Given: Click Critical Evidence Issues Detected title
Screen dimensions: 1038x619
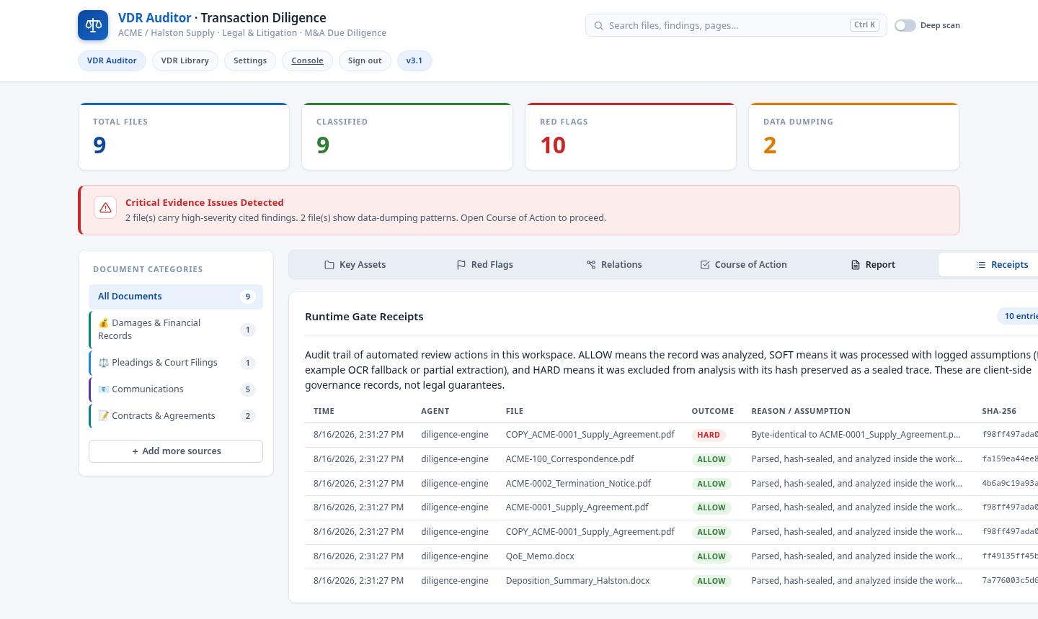Looking at the screenshot, I should coord(205,203).
